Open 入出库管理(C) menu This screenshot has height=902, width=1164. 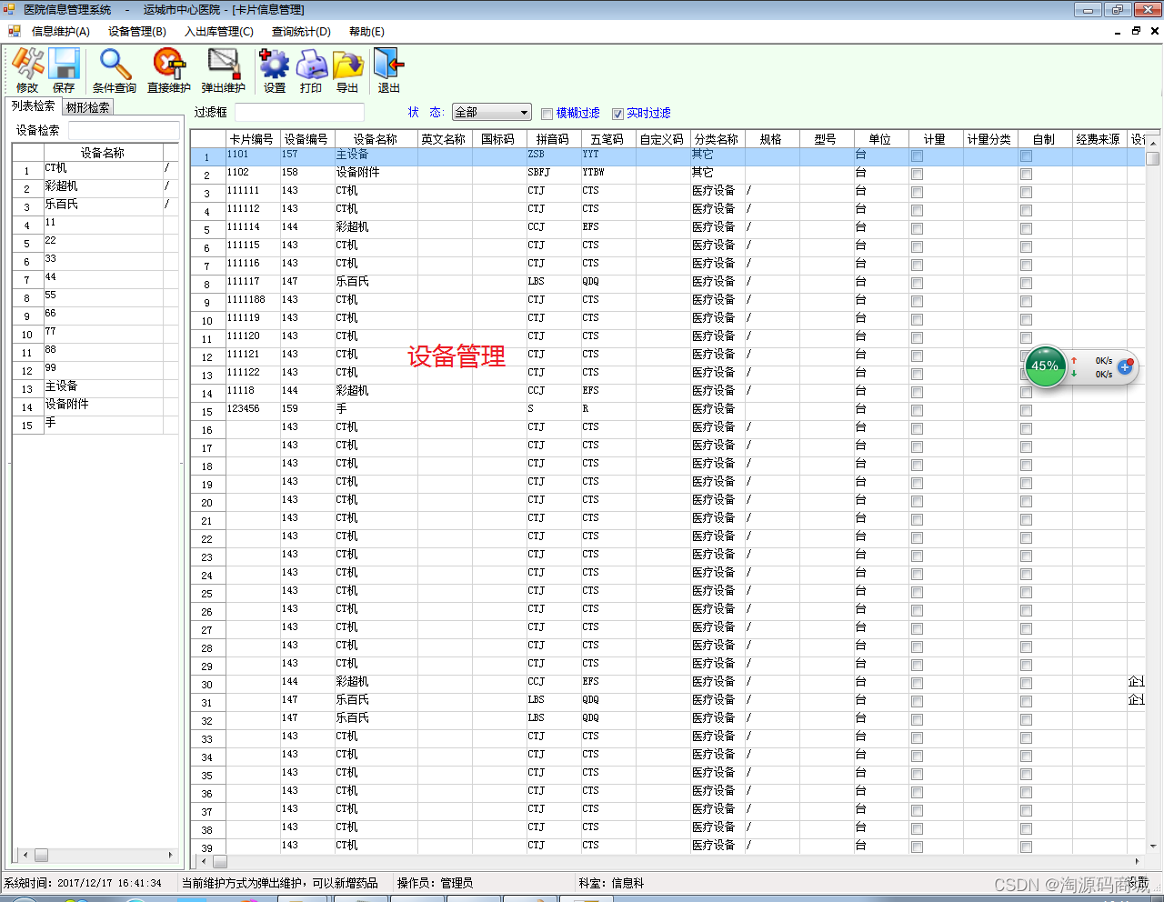(219, 32)
